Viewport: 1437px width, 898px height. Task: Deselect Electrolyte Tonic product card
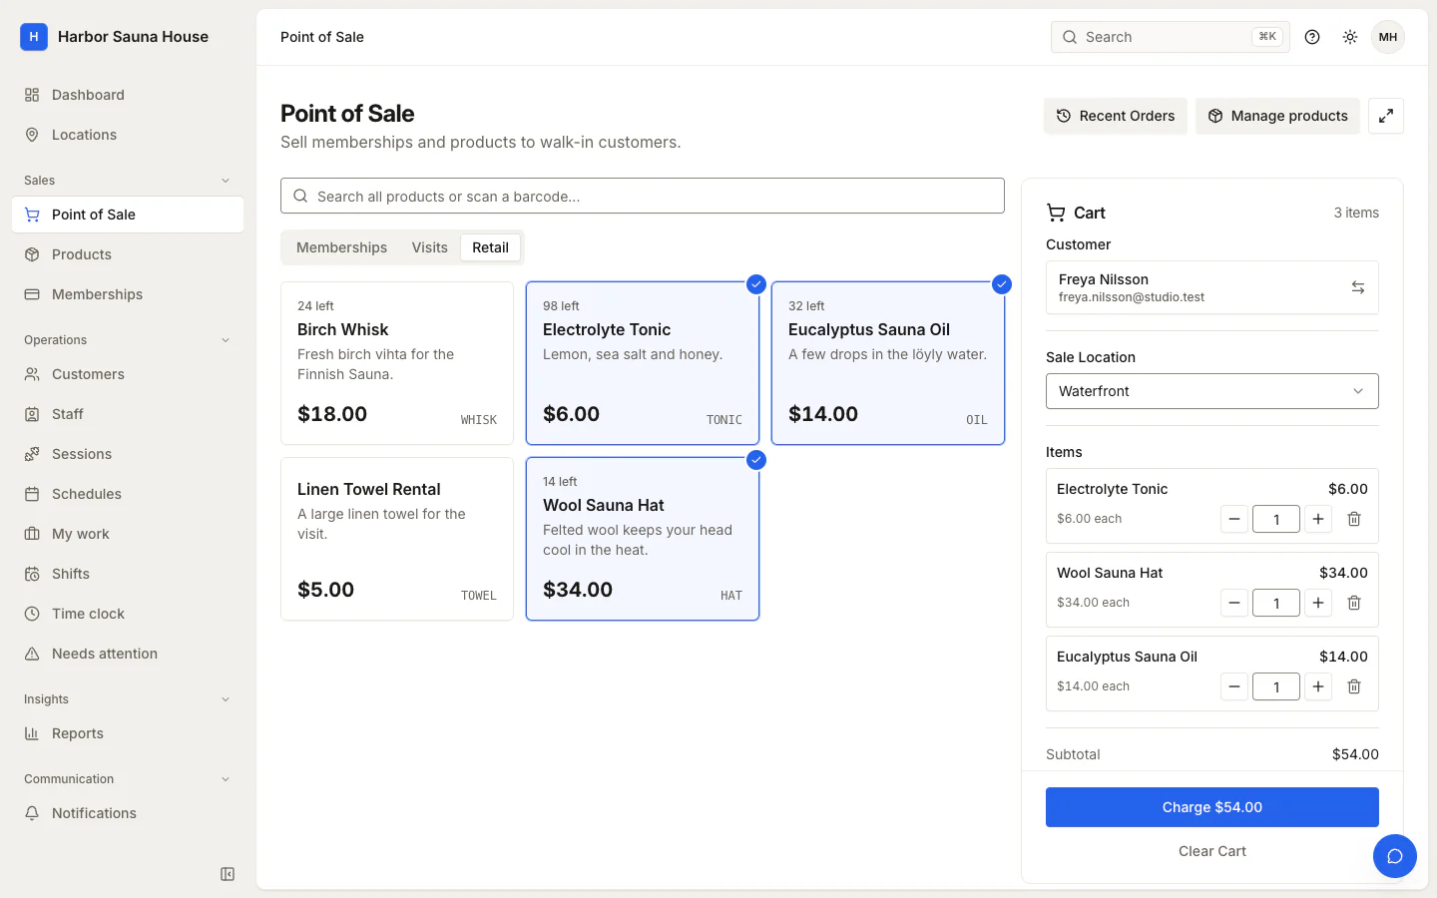pos(643,363)
